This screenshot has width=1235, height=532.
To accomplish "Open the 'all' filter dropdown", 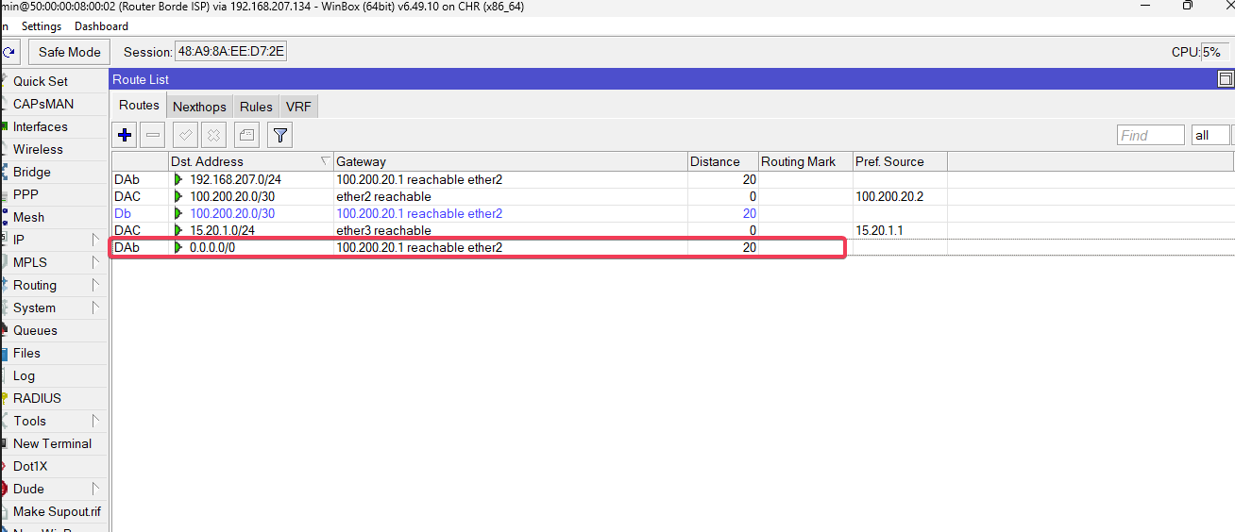I will tap(1211, 136).
